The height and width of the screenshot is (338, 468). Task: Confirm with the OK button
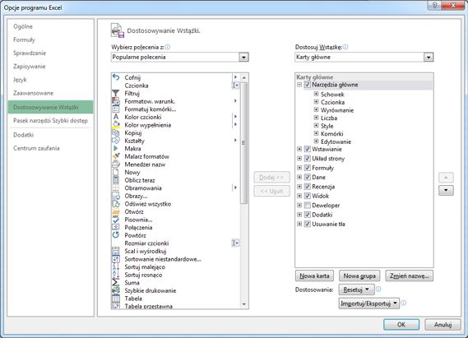tap(401, 325)
